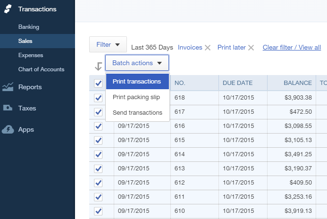Remove the Invoices filter with X

point(208,48)
